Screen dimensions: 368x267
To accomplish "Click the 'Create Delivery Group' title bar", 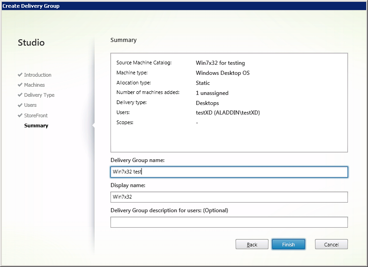I will [184, 6].
